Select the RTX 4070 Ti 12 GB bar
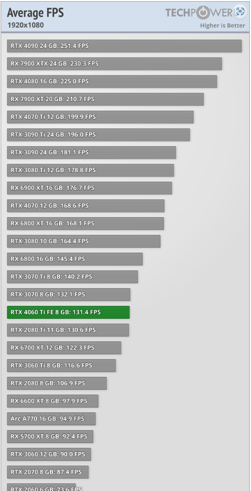251x491 pixels. [x=100, y=117]
